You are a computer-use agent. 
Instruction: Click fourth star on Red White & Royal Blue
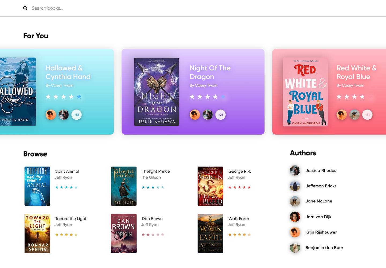click(362, 97)
